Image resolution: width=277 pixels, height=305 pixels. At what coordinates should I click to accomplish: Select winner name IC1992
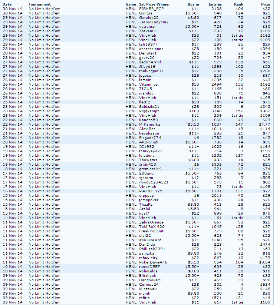(146, 147)
